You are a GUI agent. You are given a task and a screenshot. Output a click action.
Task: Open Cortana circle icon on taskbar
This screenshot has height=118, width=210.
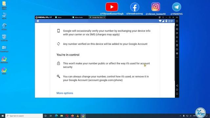45,116
